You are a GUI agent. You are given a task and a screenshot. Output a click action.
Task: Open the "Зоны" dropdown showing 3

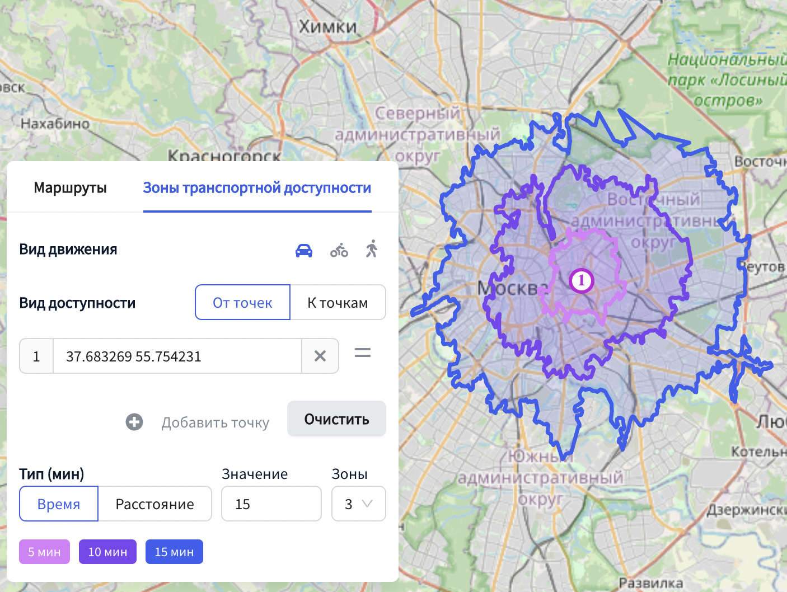pyautogui.click(x=358, y=504)
